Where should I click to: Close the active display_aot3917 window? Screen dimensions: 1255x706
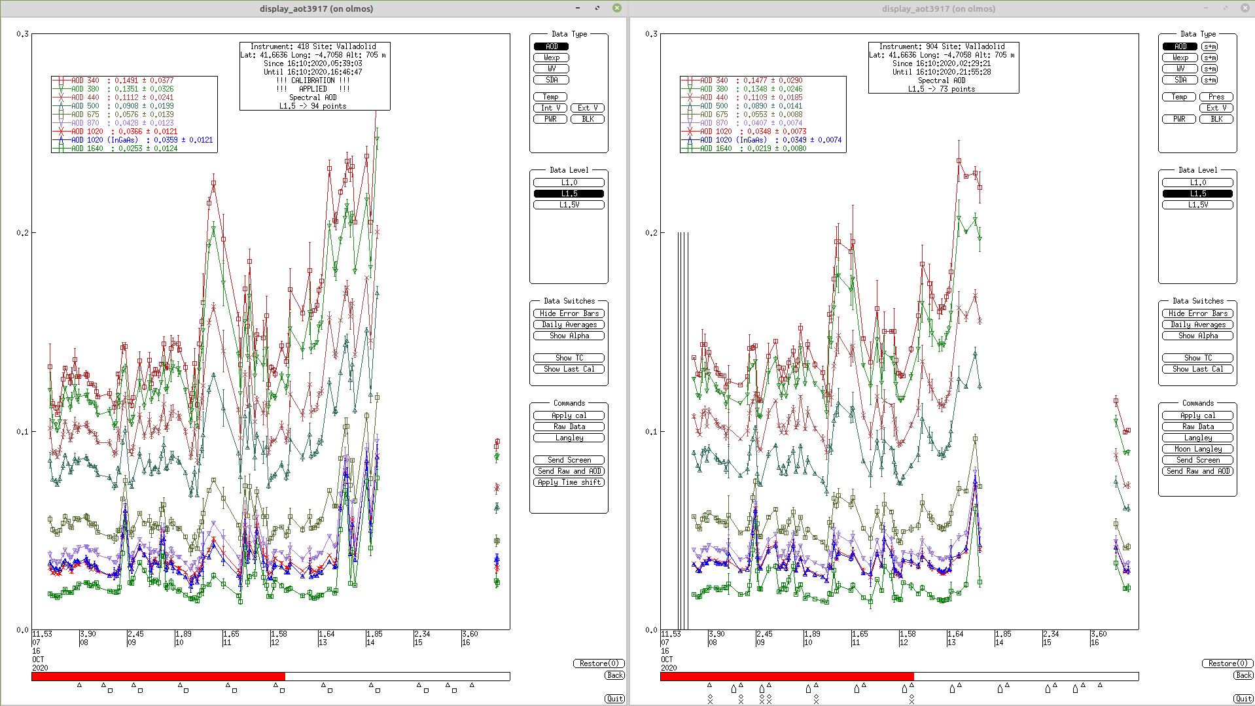[616, 8]
